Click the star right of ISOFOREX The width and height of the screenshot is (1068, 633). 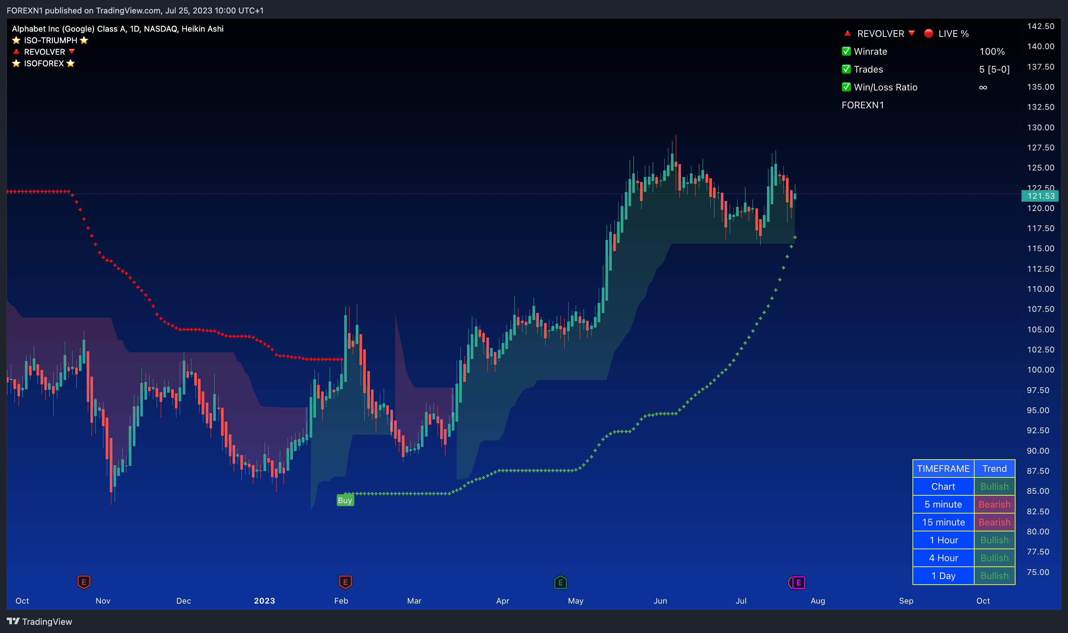(x=71, y=63)
